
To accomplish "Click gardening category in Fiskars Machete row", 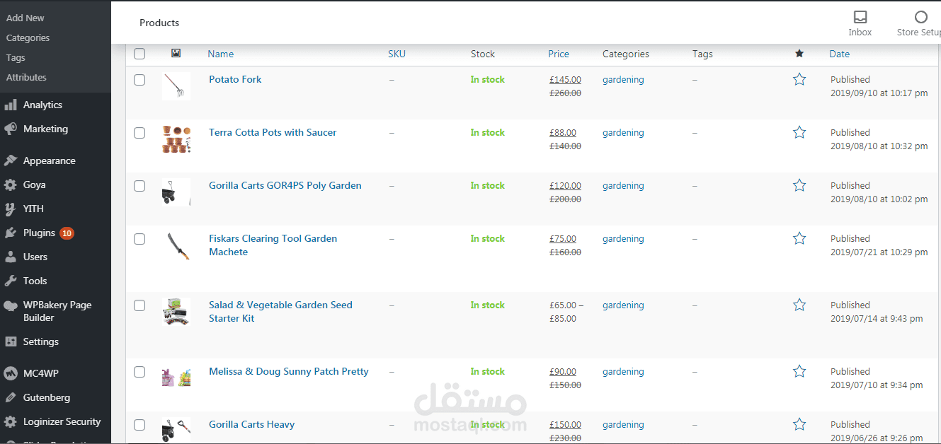I will click(623, 238).
